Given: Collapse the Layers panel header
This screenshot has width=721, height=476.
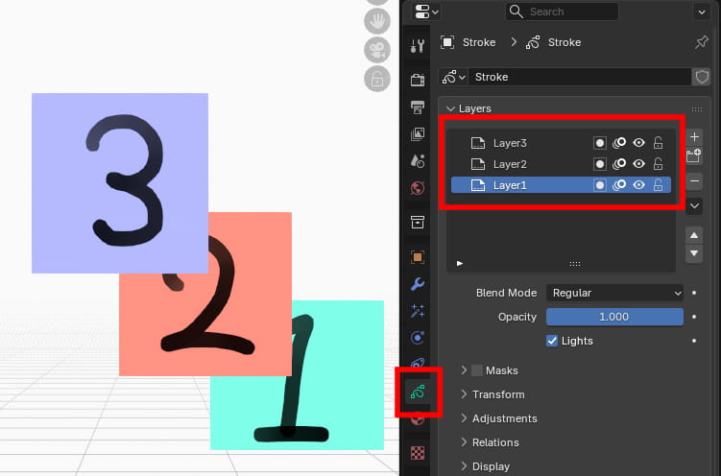Looking at the screenshot, I should click(x=474, y=109).
